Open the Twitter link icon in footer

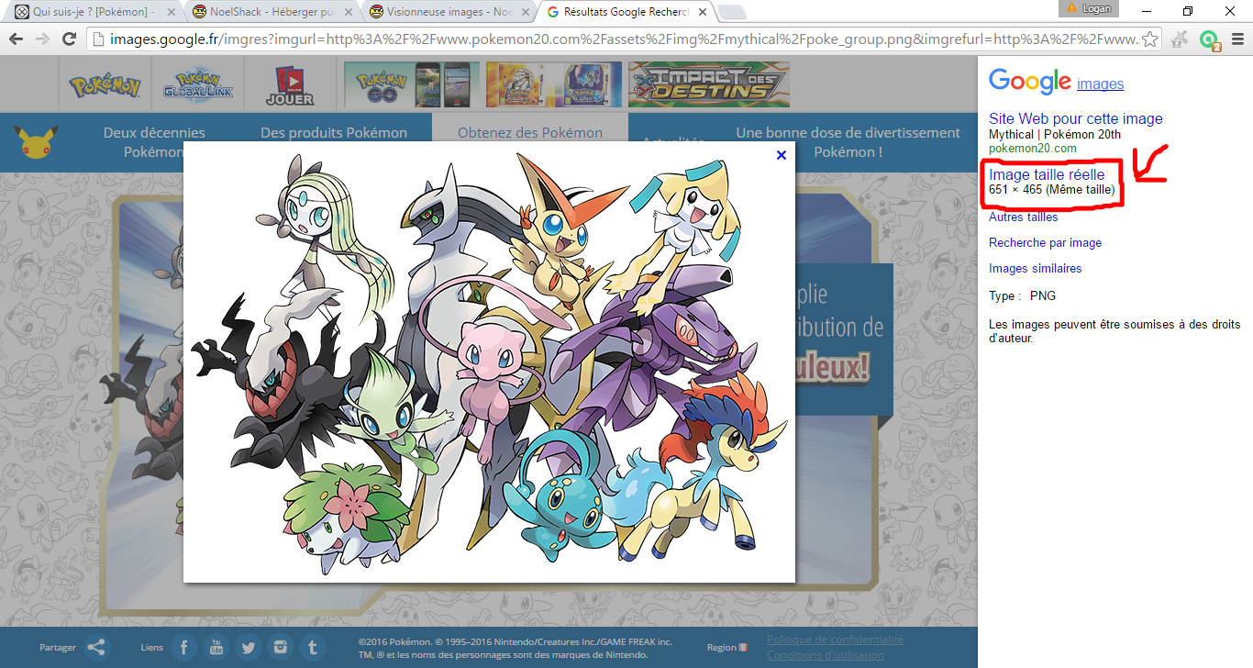[x=248, y=647]
